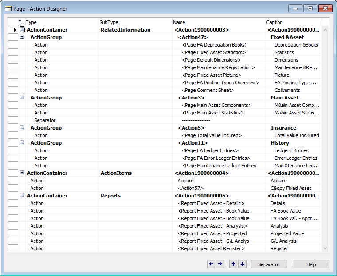Click scrollbar up arrow

pyautogui.click(x=325, y=30)
